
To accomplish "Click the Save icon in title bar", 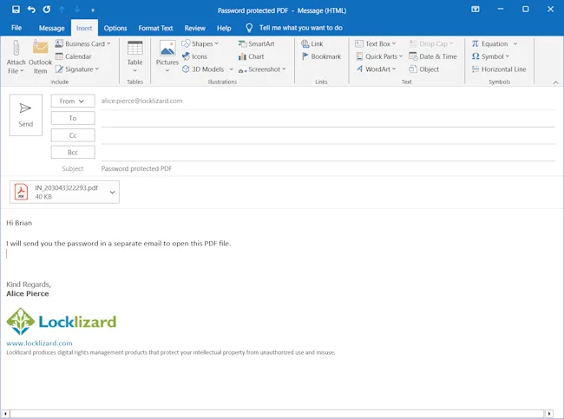I will (16, 9).
